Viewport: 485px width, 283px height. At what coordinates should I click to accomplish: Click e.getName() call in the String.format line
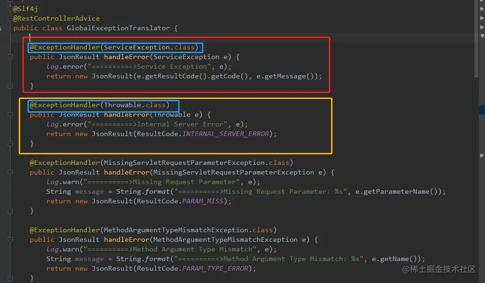394,259
